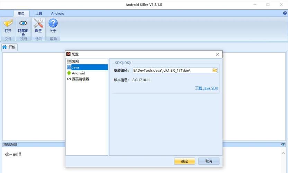This screenshot has height=173, width=288.
Task: Click the home icon on the 开始 tab
Action: 4,47
